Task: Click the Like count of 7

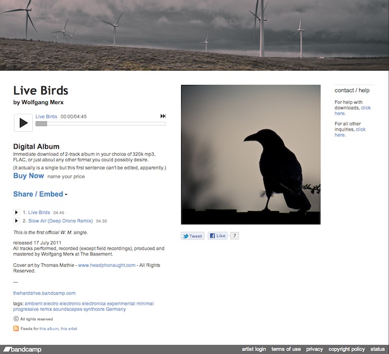Action: tap(235, 235)
